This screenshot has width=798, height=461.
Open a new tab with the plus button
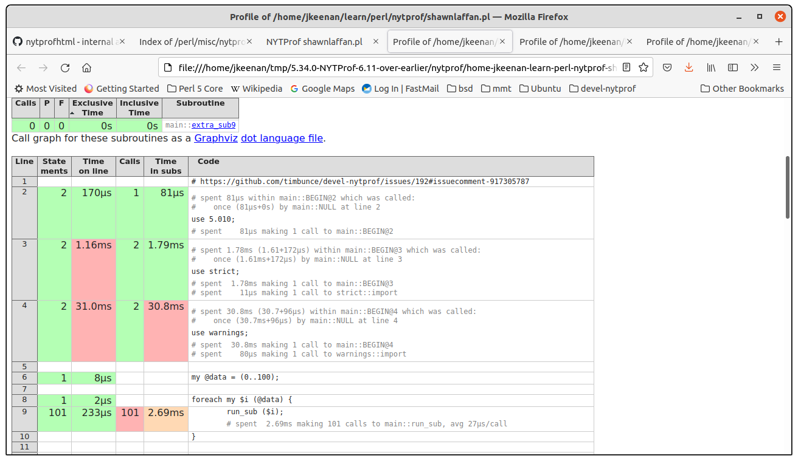click(x=779, y=42)
